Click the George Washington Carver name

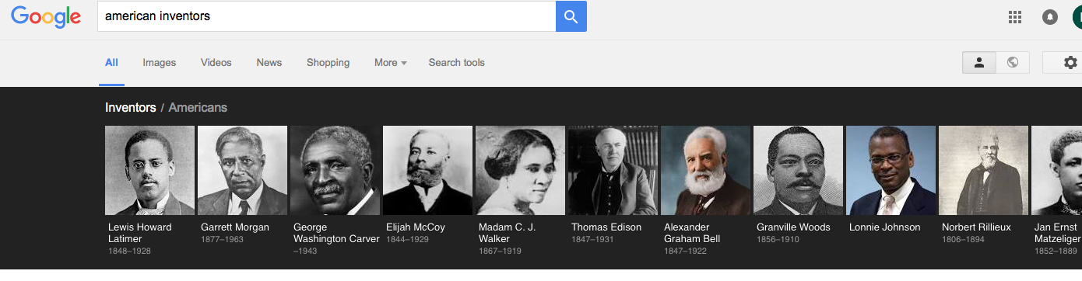pos(336,233)
